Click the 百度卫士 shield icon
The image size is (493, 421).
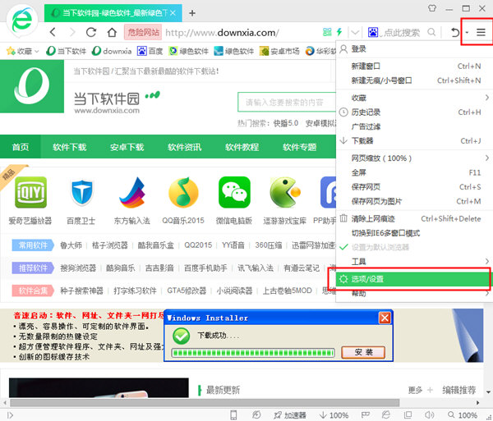click(81, 192)
